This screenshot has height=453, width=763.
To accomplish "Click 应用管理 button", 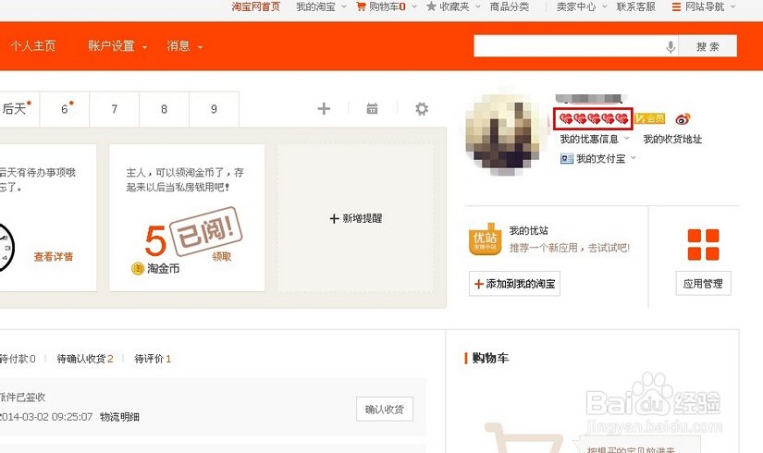I will (x=703, y=284).
